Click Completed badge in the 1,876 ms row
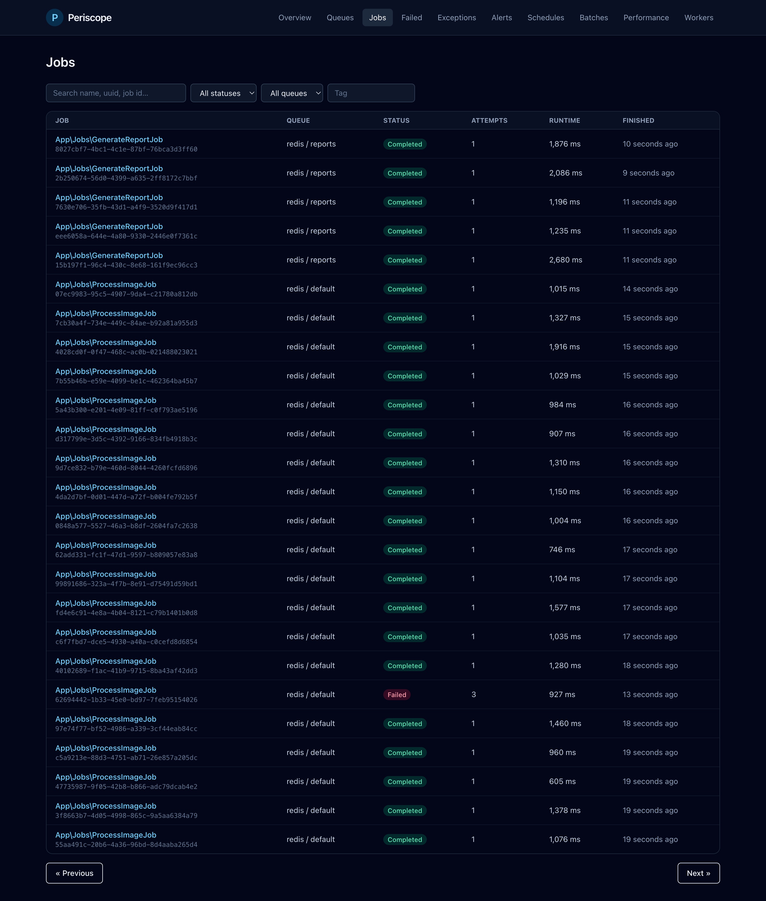 pyautogui.click(x=405, y=144)
